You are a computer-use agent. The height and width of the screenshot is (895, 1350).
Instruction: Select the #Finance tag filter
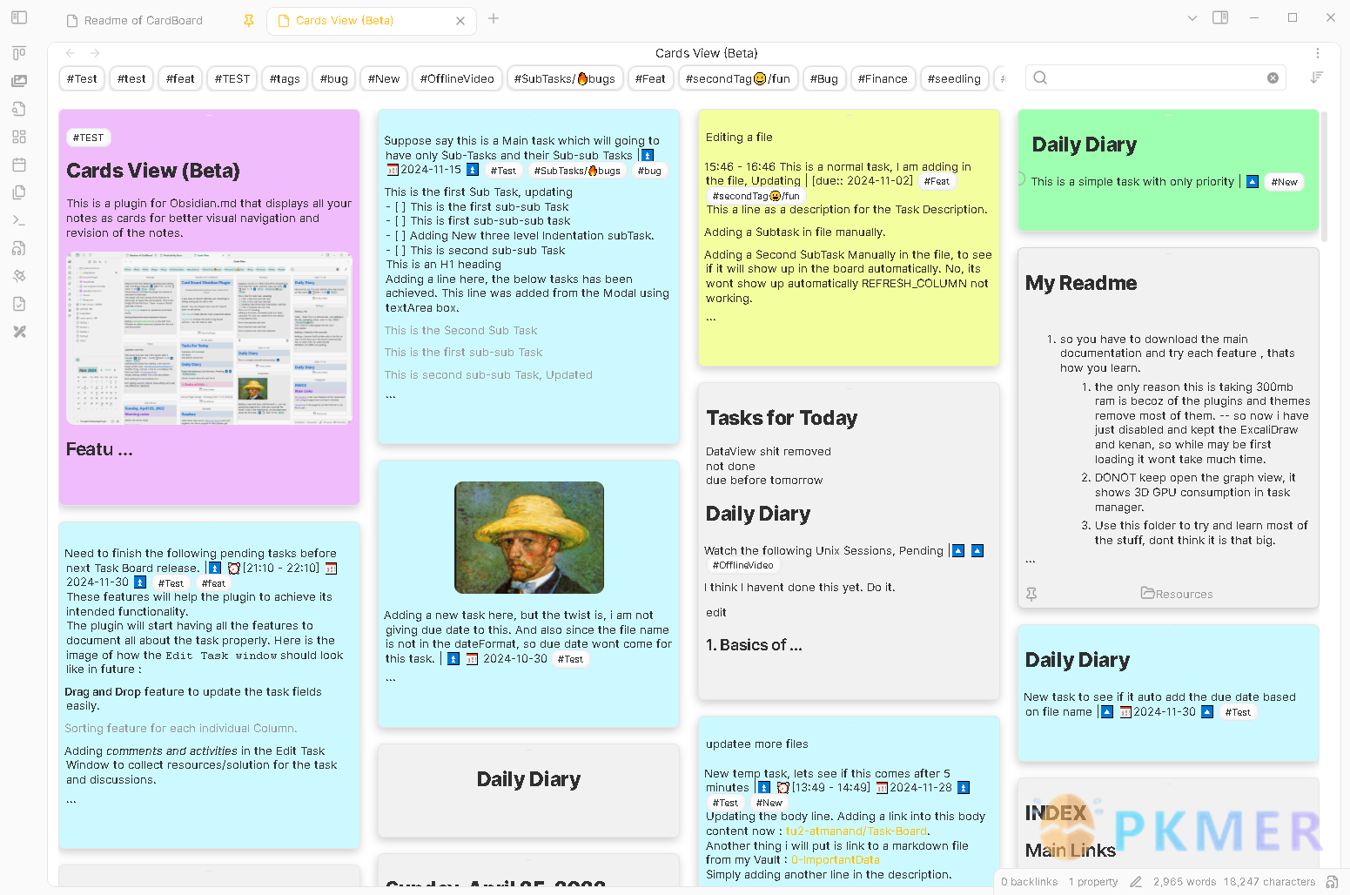pos(882,79)
